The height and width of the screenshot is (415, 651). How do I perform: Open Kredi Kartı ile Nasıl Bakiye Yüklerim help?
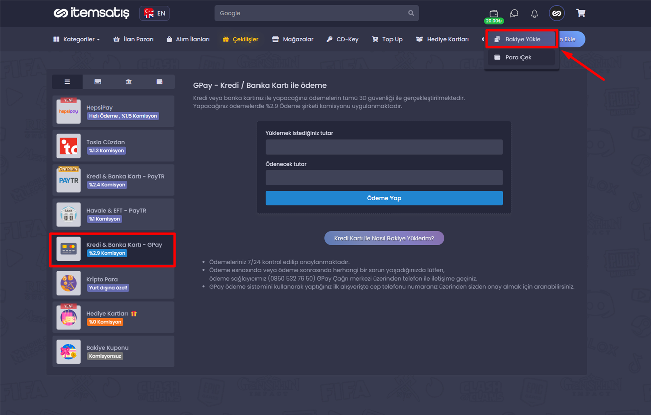coord(384,238)
